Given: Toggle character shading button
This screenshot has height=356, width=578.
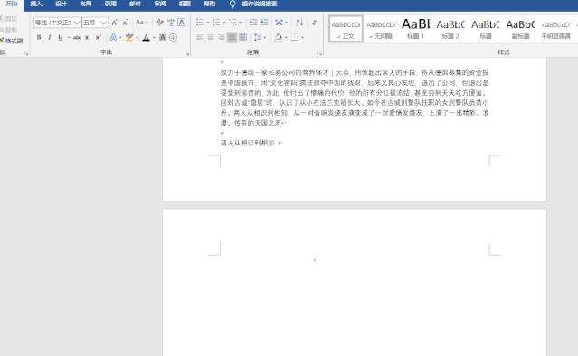Looking at the screenshot, I should (x=162, y=38).
